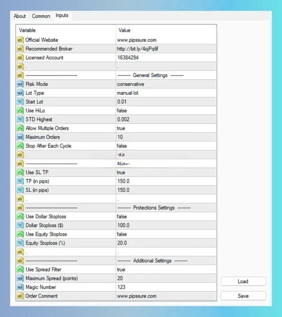The image size is (282, 317).
Task: Open the Common tab
Action: [x=41, y=16]
